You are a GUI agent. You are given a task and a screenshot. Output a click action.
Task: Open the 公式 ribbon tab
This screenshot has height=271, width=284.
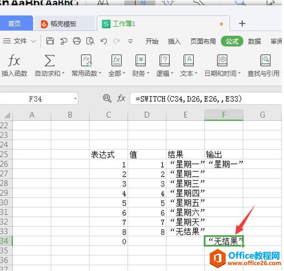232,41
